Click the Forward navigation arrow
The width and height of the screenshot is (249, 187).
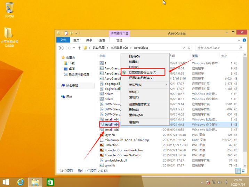coord(68,48)
